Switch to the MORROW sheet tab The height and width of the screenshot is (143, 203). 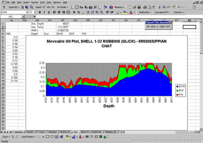65,132
